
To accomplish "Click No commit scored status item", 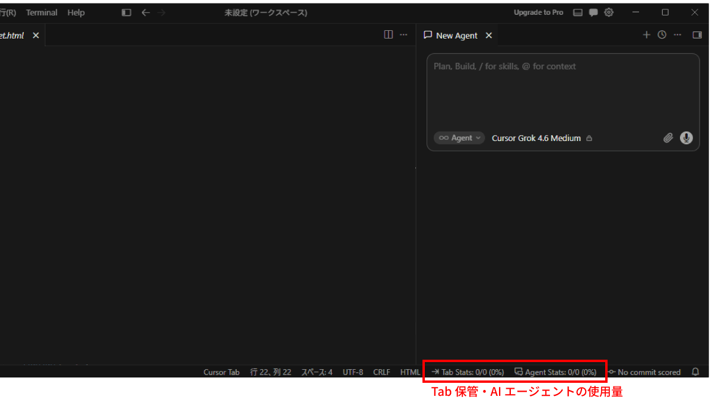I will coord(645,372).
